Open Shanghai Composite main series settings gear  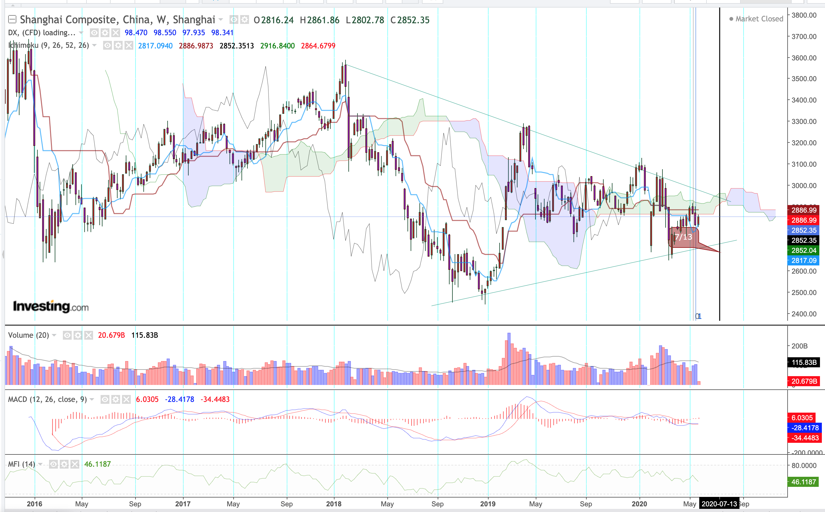(x=244, y=20)
